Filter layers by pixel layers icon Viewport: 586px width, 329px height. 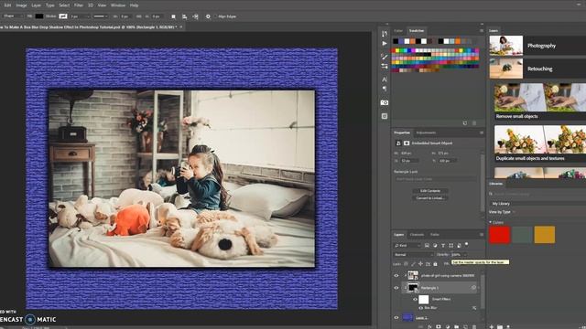click(x=427, y=246)
